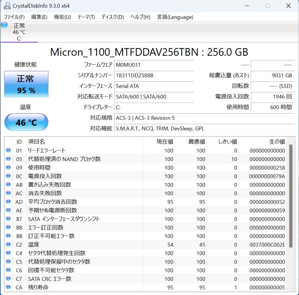Click the ID column header
299x295 pixels.
point(19,142)
